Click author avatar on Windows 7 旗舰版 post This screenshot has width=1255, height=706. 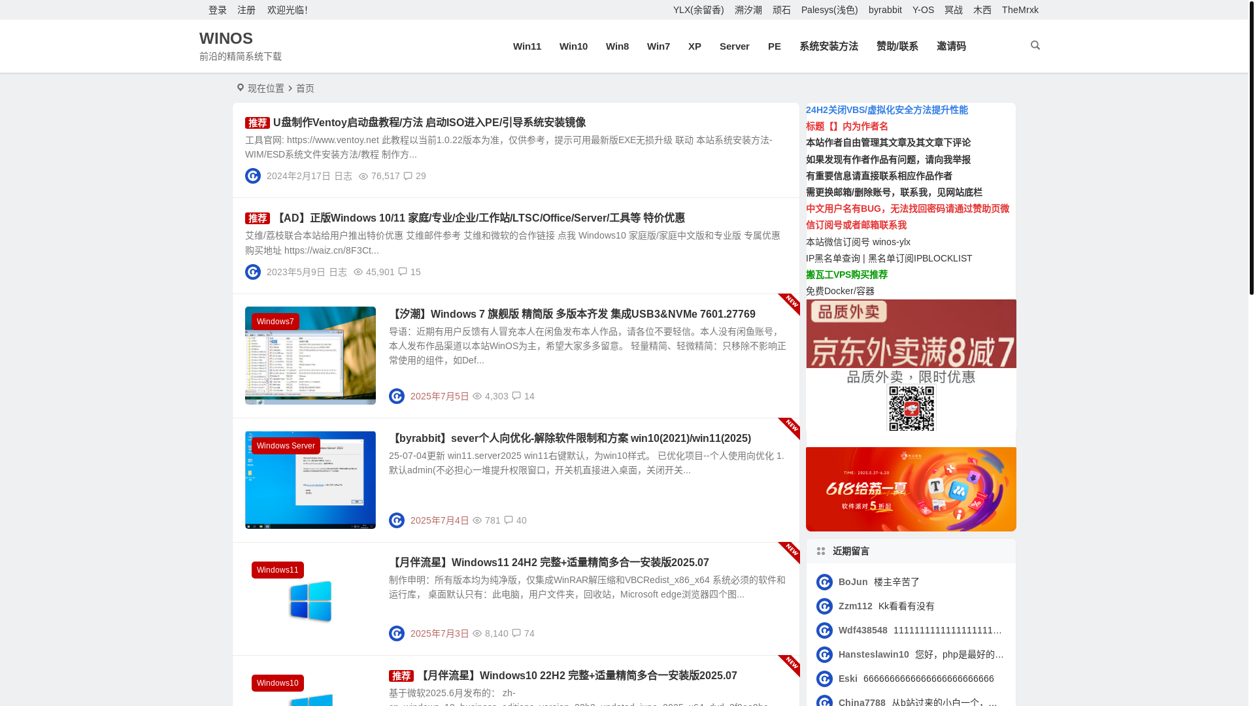pos(397,396)
